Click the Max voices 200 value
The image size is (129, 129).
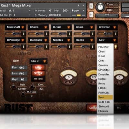point(65,11)
